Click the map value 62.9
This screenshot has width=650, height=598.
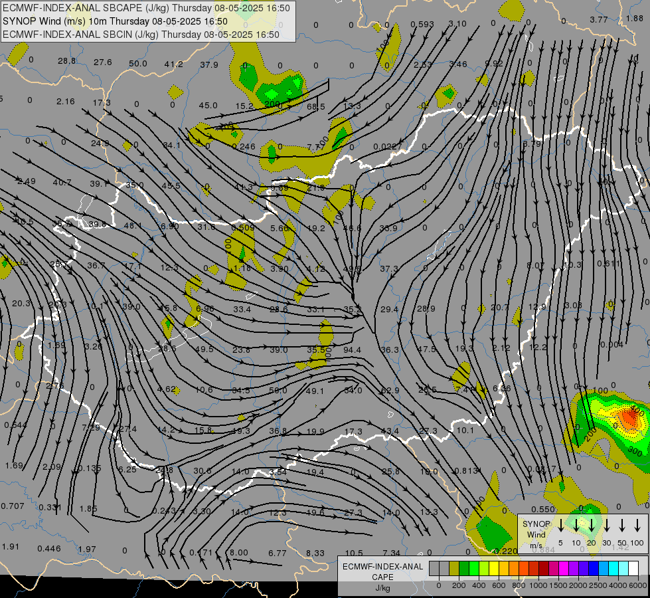[390, 390]
